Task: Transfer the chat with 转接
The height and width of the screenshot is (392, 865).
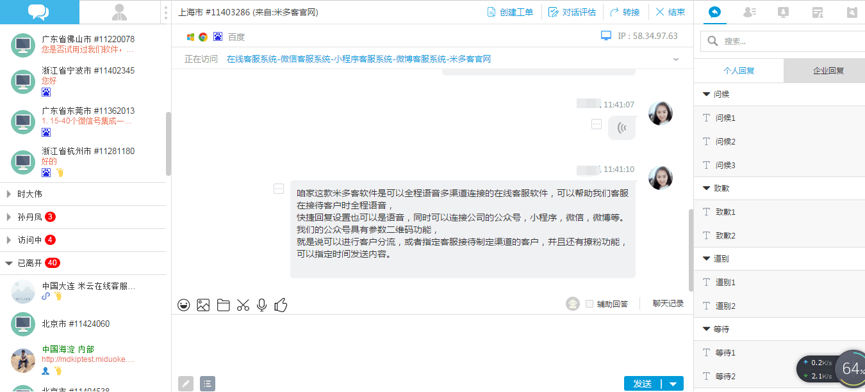Action: pyautogui.click(x=625, y=12)
